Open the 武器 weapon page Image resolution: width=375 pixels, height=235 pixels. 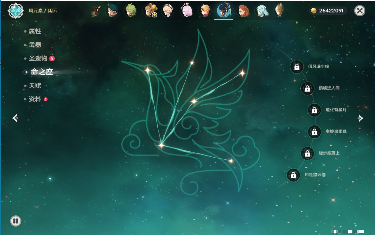coord(35,45)
